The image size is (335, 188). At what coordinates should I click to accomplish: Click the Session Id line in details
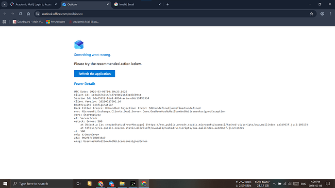coord(112,98)
